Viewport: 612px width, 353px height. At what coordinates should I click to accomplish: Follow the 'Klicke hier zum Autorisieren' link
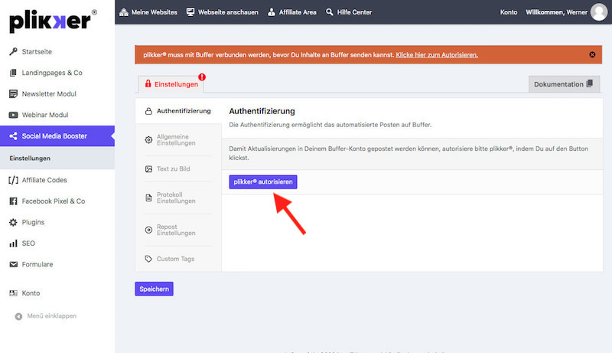click(x=437, y=55)
